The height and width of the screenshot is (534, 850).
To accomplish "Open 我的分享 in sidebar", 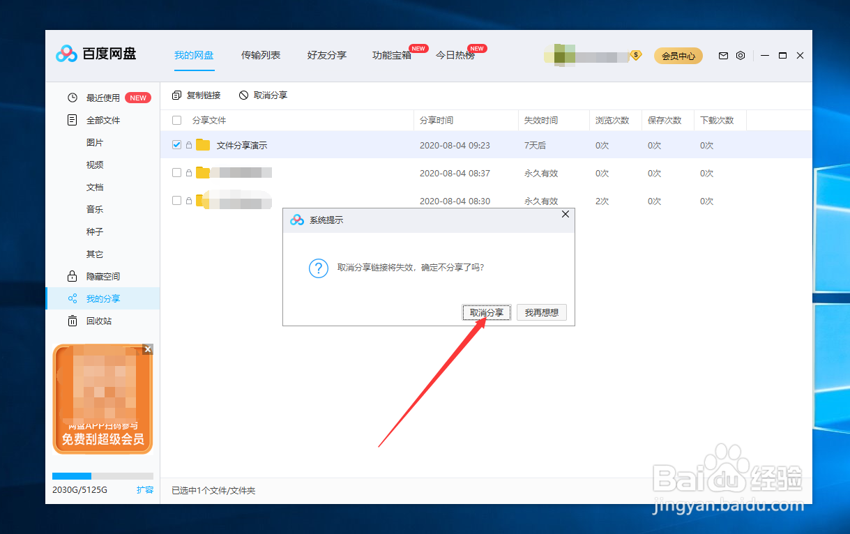I will [x=103, y=298].
